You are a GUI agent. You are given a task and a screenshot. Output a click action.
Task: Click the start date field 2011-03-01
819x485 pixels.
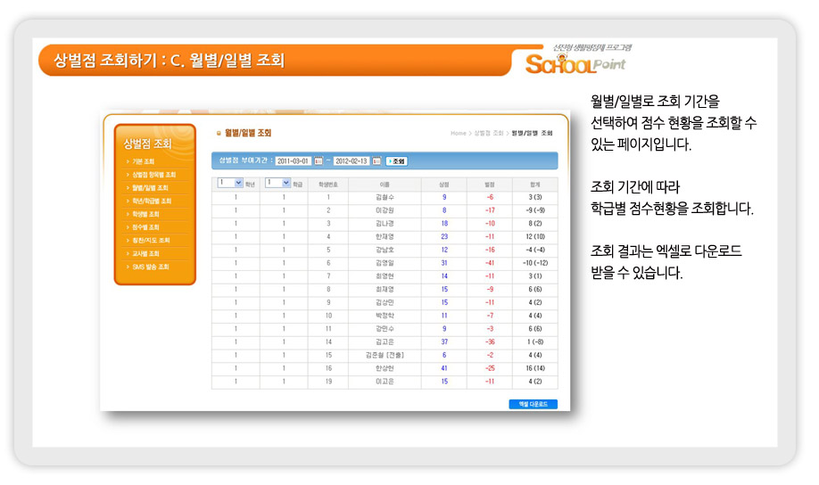[293, 161]
